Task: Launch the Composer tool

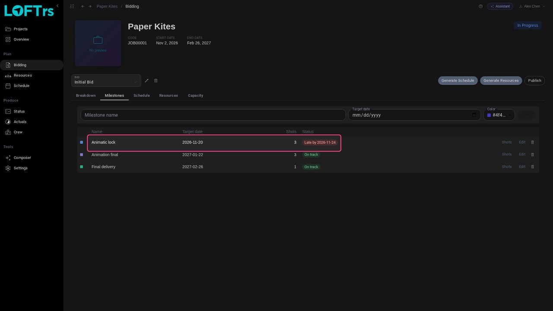Action: [32, 158]
